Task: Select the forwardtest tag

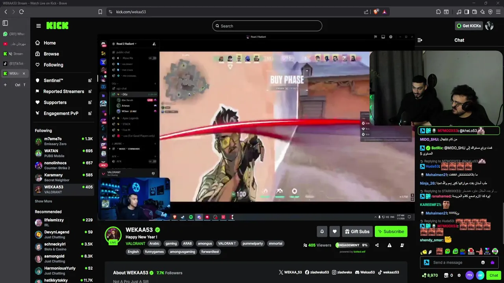Action: (210, 252)
